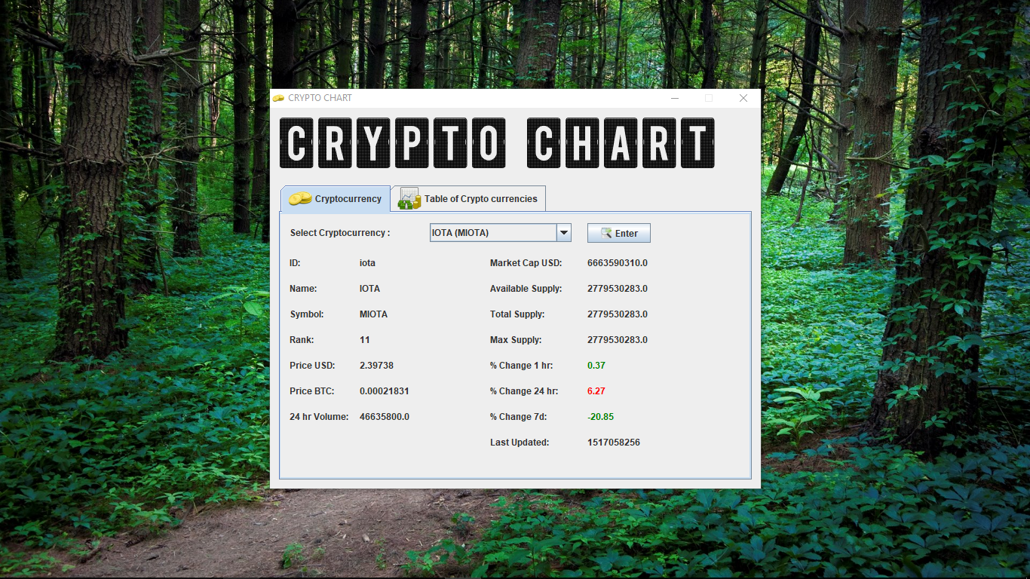
Task: Click the coin app icon in title bar
Action: point(278,98)
